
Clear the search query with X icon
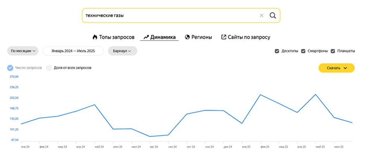click(262, 16)
